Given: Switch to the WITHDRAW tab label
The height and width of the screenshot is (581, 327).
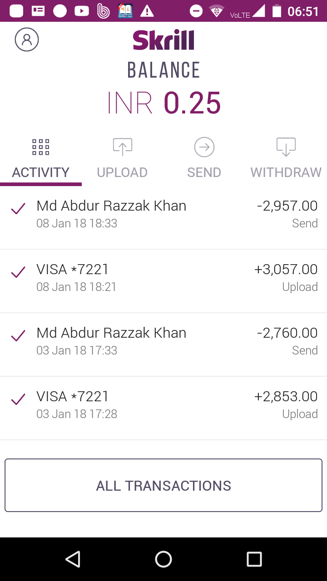Looking at the screenshot, I should 286,172.
